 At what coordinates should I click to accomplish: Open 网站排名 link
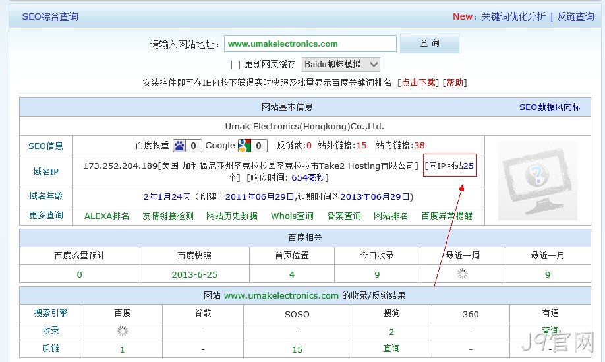[x=390, y=216]
